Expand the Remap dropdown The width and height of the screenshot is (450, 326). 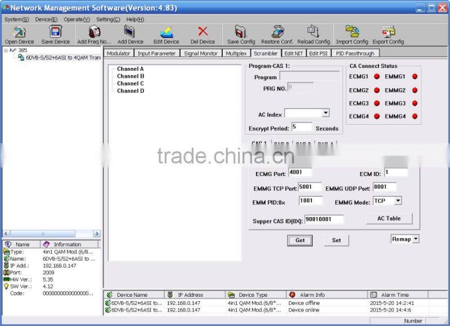415,239
